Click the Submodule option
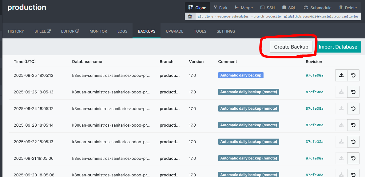 (x=317, y=8)
